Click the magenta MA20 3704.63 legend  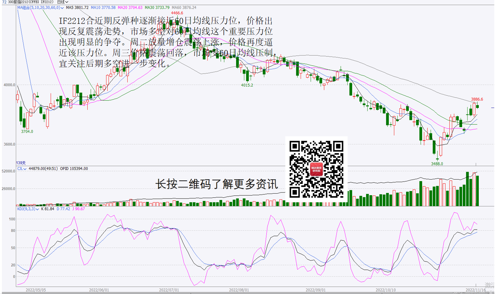click(130, 7)
